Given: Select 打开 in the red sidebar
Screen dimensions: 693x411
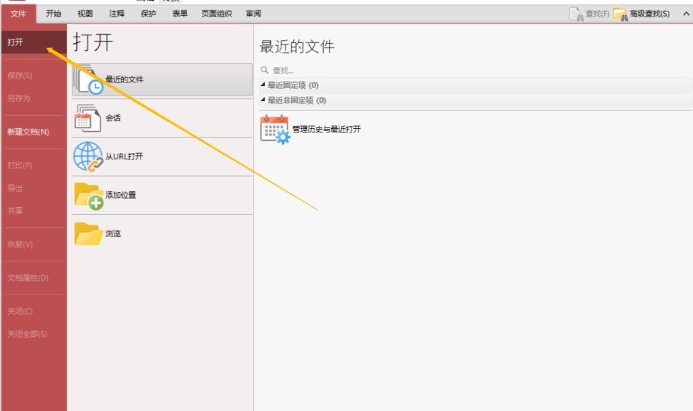Looking at the screenshot, I should pyautogui.click(x=34, y=42).
